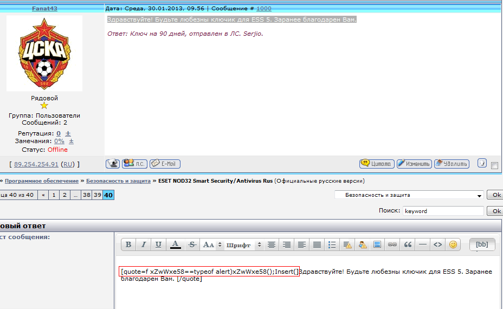Click inside the reply message text area
Screen dimensions: 503x309
tap(308, 282)
